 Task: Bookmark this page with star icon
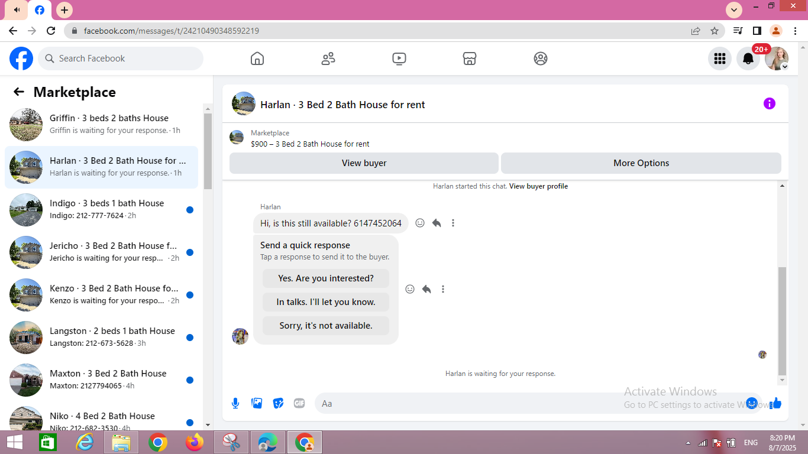click(x=715, y=31)
